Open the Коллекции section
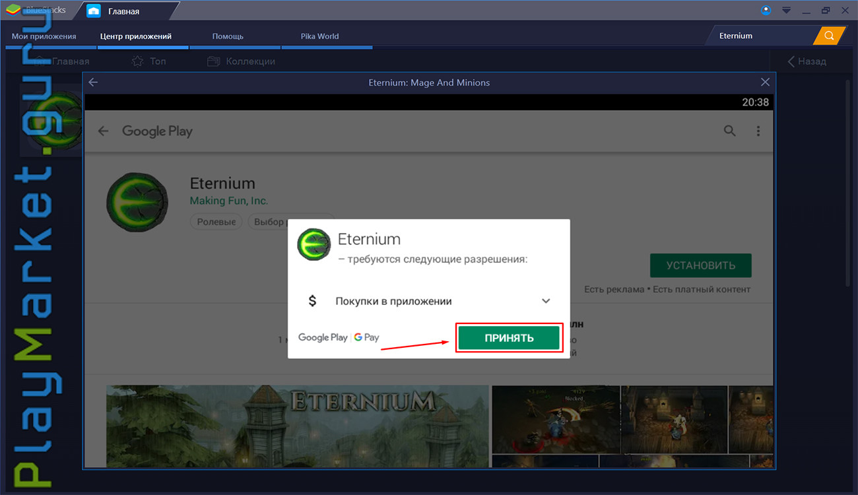The image size is (858, 495). pos(241,61)
